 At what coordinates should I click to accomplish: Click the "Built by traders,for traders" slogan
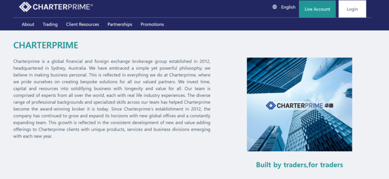pyautogui.click(x=299, y=165)
